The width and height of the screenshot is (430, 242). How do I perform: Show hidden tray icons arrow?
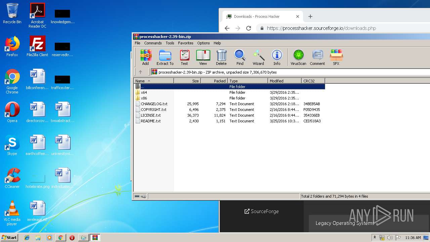[375, 238]
